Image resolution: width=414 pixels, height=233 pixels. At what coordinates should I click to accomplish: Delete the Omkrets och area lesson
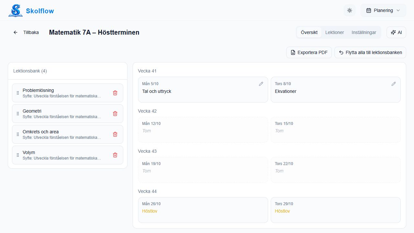[x=115, y=134]
